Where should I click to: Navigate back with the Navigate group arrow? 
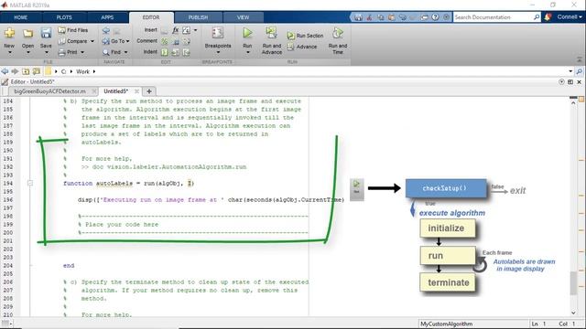pos(106,30)
